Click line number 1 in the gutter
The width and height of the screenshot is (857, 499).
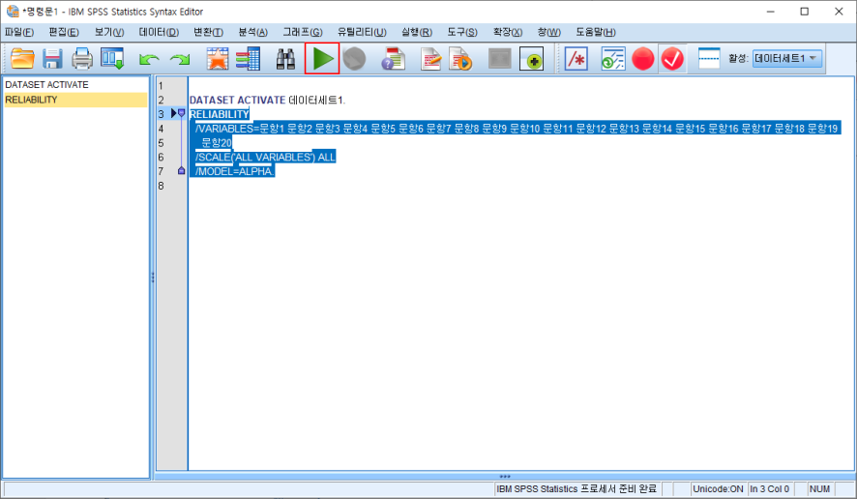[161, 86]
